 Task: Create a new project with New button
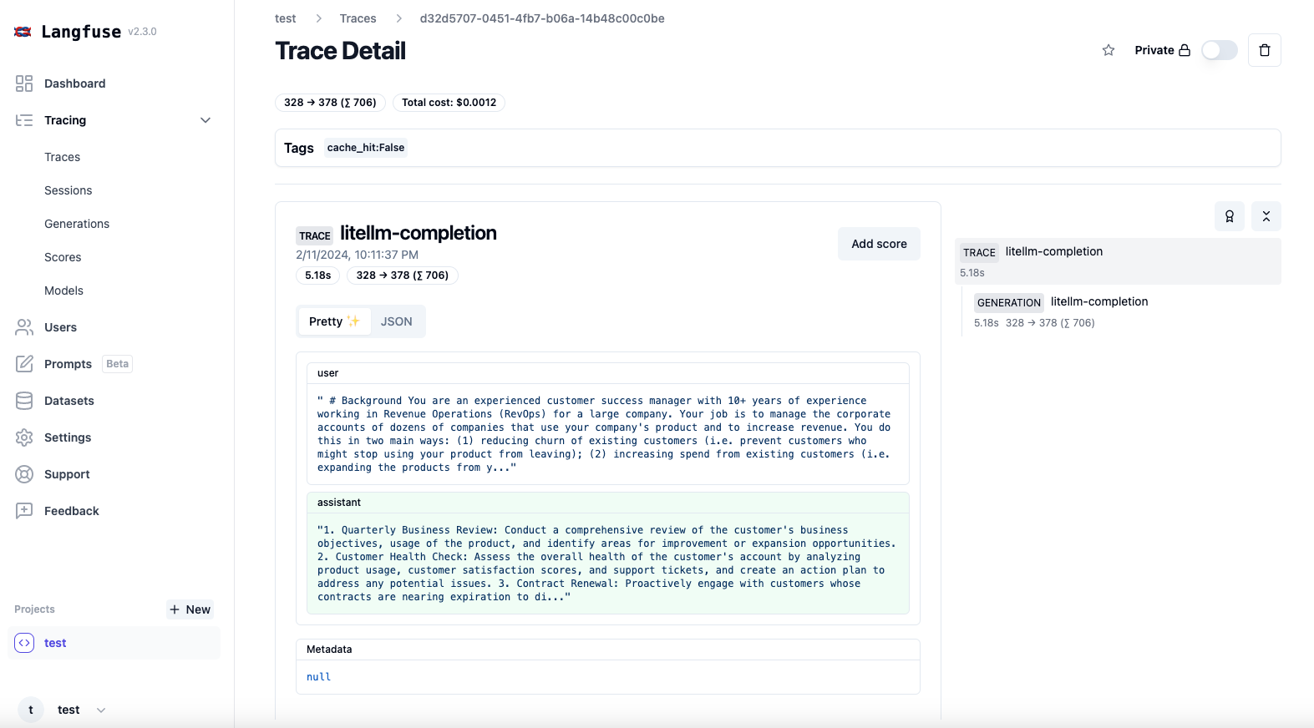(190, 609)
